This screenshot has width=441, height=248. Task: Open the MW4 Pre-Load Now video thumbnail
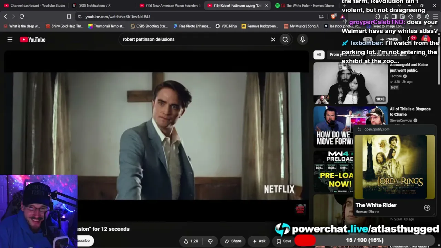tap(333, 171)
